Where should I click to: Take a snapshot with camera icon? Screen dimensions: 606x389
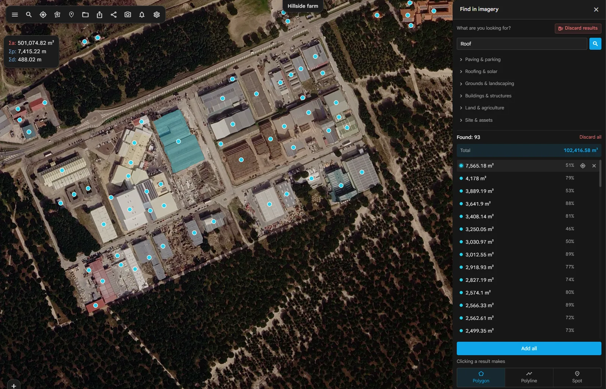[x=128, y=14]
